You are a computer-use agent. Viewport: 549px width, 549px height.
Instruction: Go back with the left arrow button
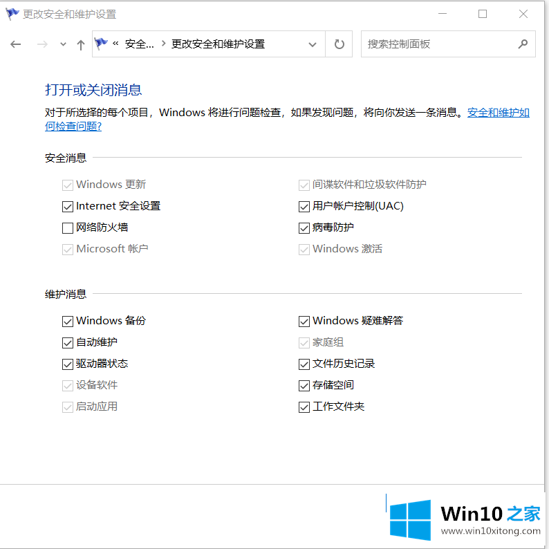coord(16,44)
